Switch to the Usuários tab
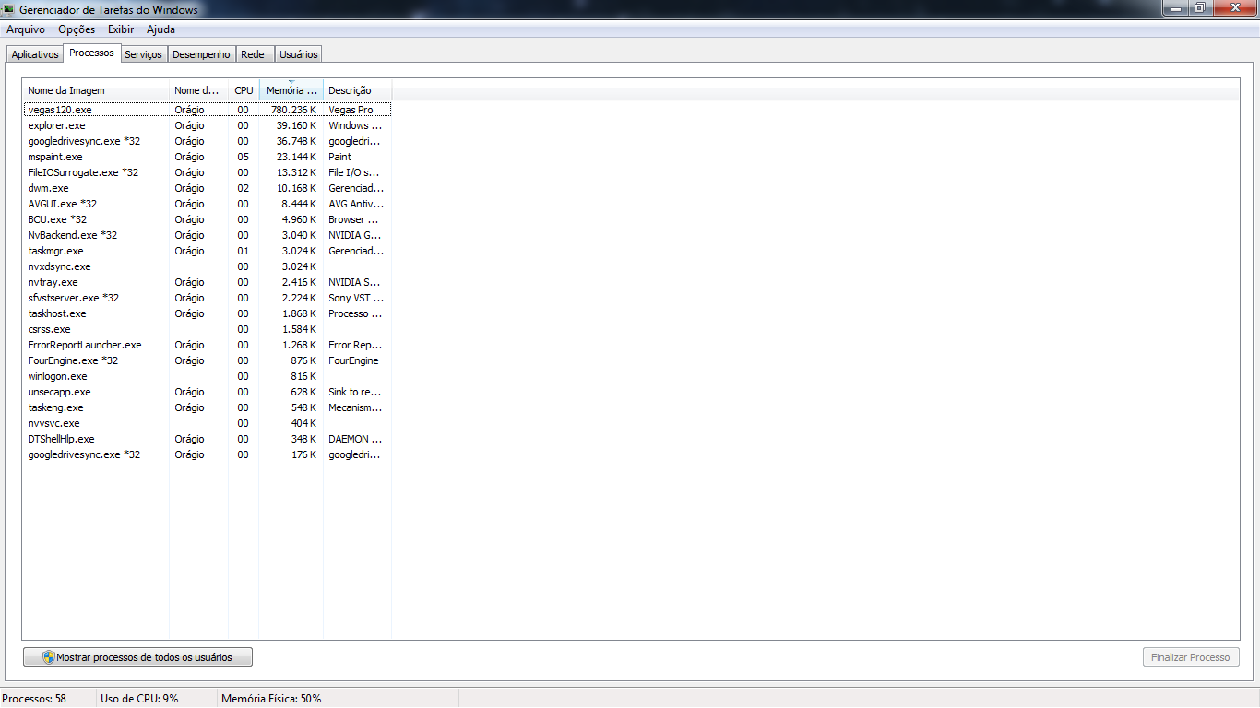Viewport: 1260px width, 708px height. [298, 54]
